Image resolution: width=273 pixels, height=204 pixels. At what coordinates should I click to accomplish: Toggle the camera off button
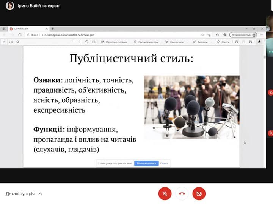point(199,194)
